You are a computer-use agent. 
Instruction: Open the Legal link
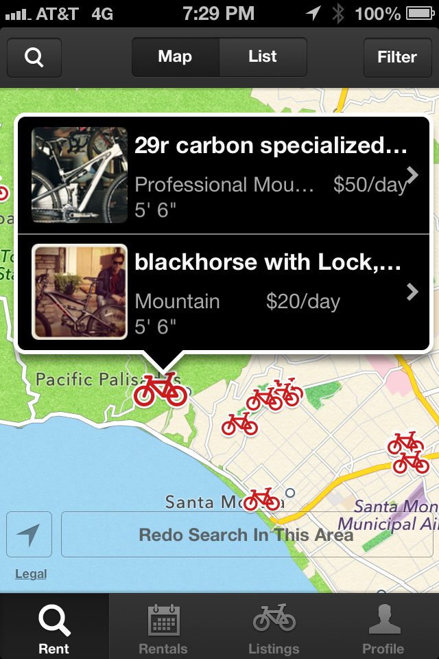click(x=29, y=573)
